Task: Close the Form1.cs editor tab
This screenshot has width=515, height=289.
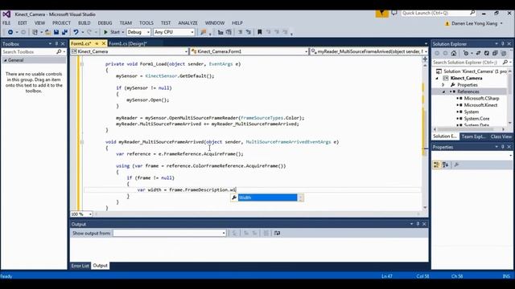Action: (x=104, y=43)
